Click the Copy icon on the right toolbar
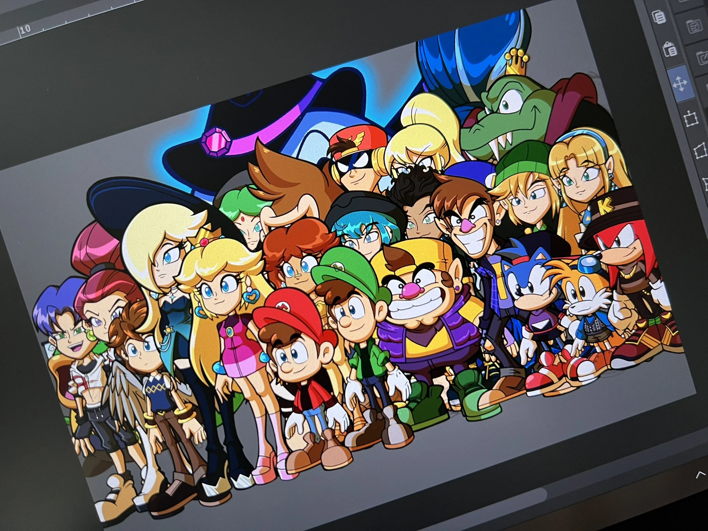Screen dimensions: 708x531 pos(659,16)
